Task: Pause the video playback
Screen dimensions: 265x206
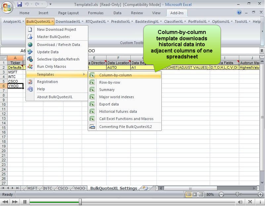Action: (x=25, y=202)
